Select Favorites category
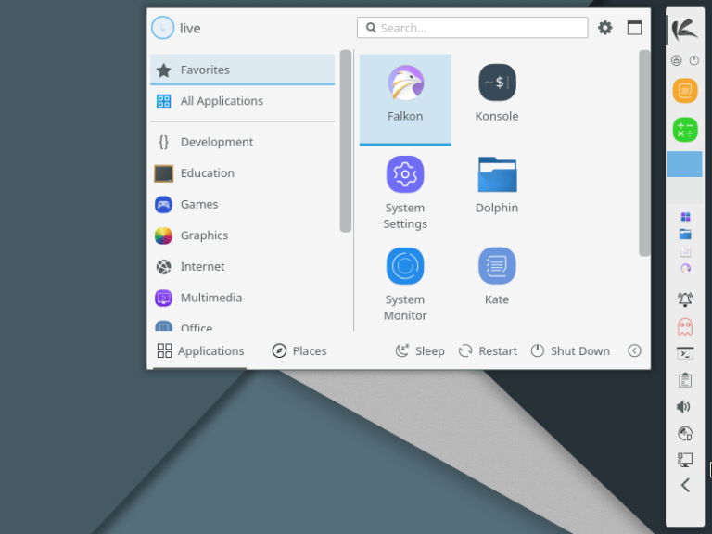 pos(243,70)
